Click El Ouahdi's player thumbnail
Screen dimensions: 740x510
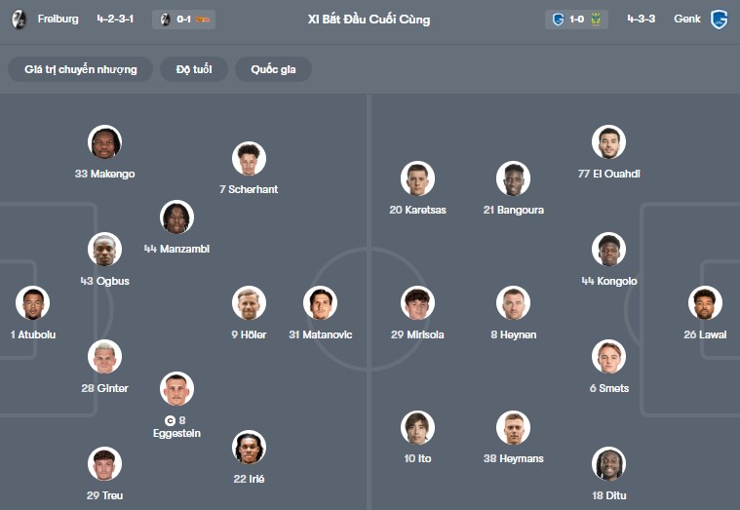tap(608, 142)
